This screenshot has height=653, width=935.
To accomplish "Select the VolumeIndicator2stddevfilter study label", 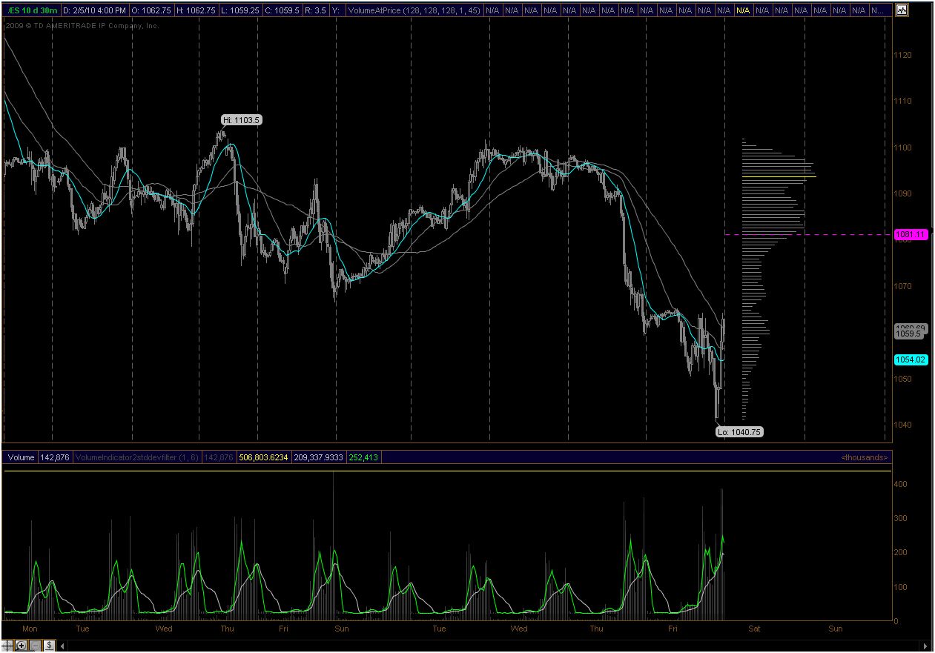I will 136,457.
